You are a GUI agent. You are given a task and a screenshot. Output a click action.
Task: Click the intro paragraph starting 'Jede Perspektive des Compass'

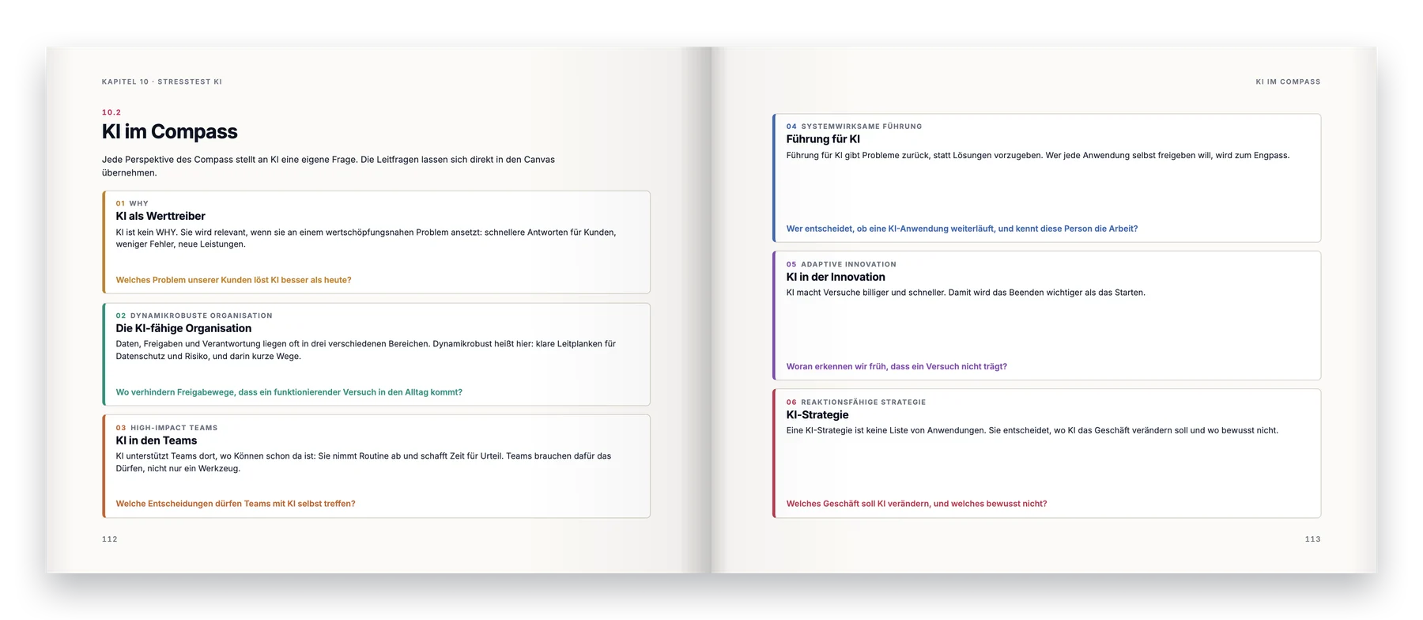click(x=328, y=166)
